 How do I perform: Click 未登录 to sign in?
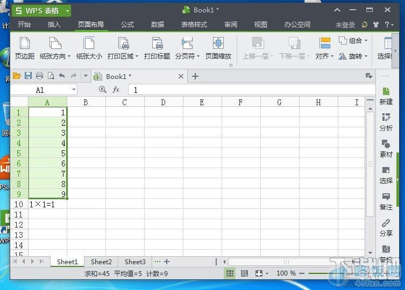pos(345,25)
